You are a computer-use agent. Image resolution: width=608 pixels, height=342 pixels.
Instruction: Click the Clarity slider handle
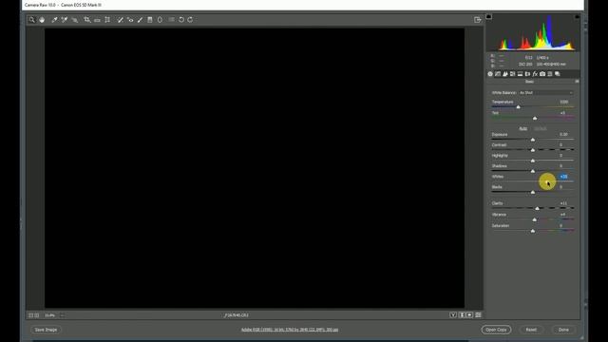click(x=537, y=209)
